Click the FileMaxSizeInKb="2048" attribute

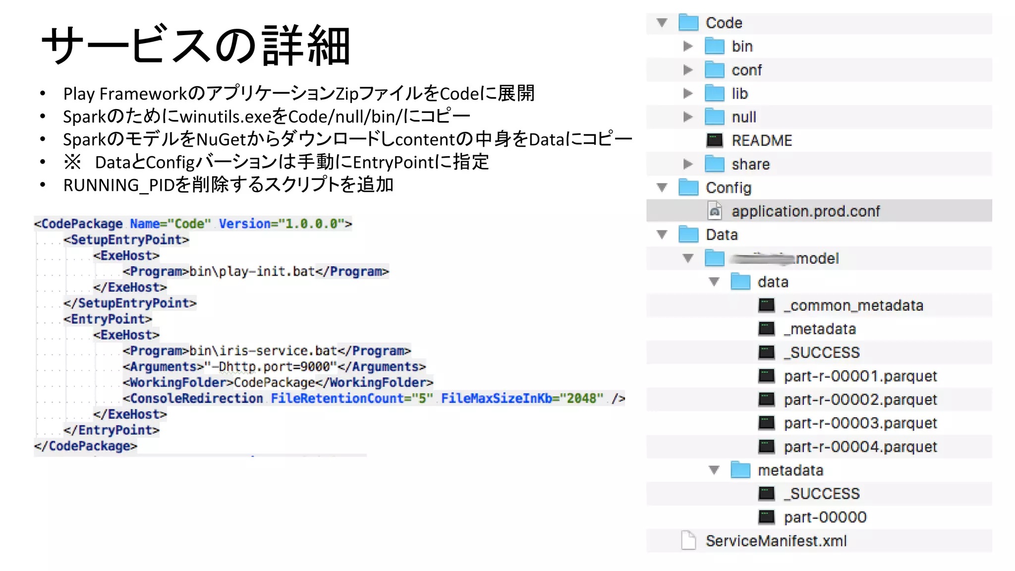pyautogui.click(x=522, y=399)
